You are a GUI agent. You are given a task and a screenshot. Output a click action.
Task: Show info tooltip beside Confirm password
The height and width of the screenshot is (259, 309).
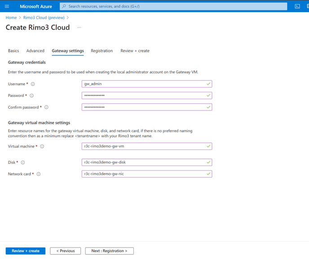[x=46, y=107]
